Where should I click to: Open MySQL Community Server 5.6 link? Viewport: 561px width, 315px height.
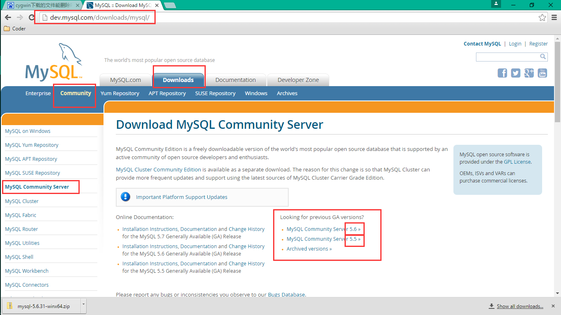[323, 229]
